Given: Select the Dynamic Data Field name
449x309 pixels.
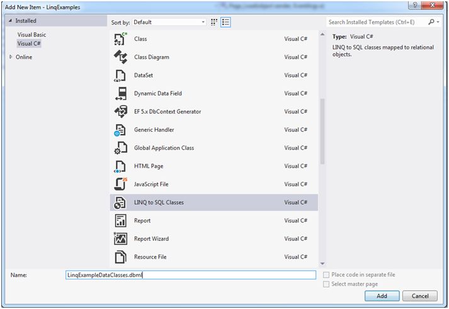Looking at the screenshot, I should (158, 94).
